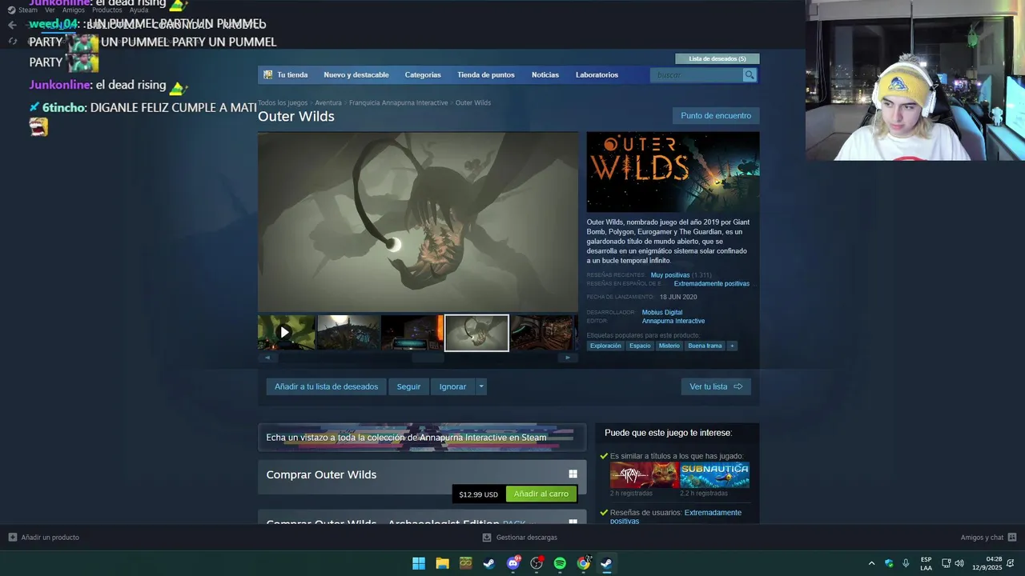Image resolution: width=1025 pixels, height=576 pixels.
Task: Click the arrow icon on Ver tu lista
Action: (738, 386)
